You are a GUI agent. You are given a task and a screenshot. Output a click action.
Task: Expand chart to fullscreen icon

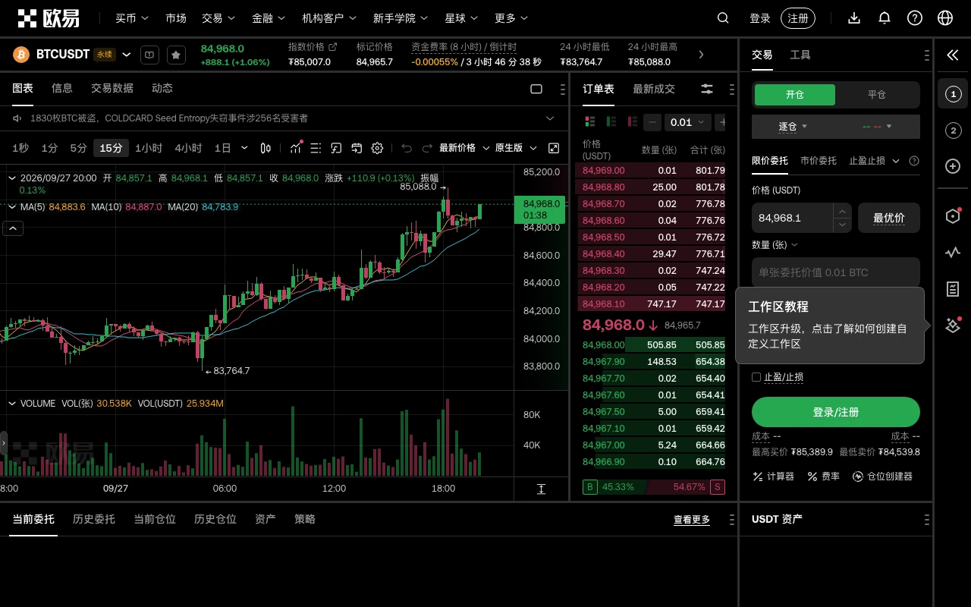(554, 148)
